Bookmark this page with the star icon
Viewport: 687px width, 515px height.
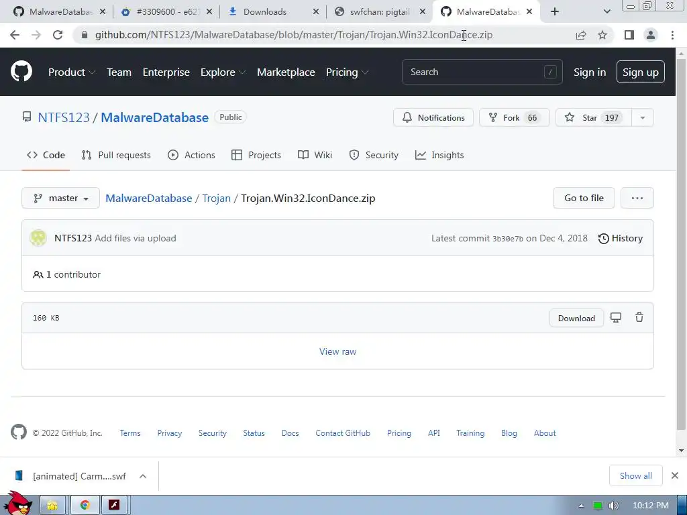click(x=602, y=35)
